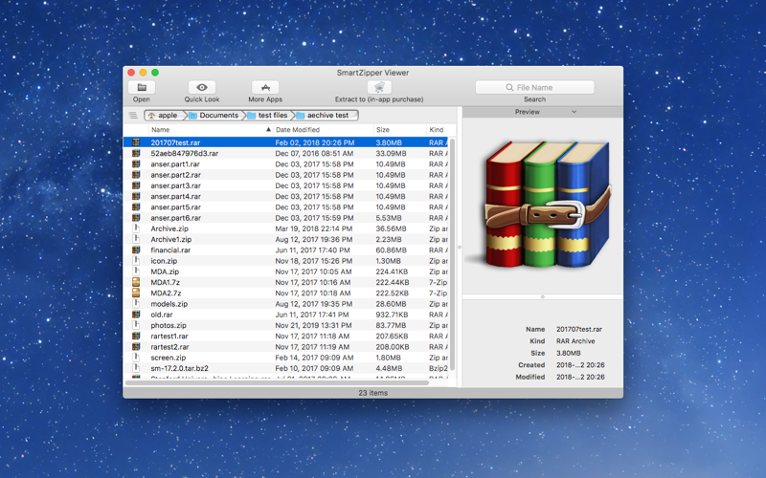
Task: Open the More Apps store icon
Action: (265, 87)
